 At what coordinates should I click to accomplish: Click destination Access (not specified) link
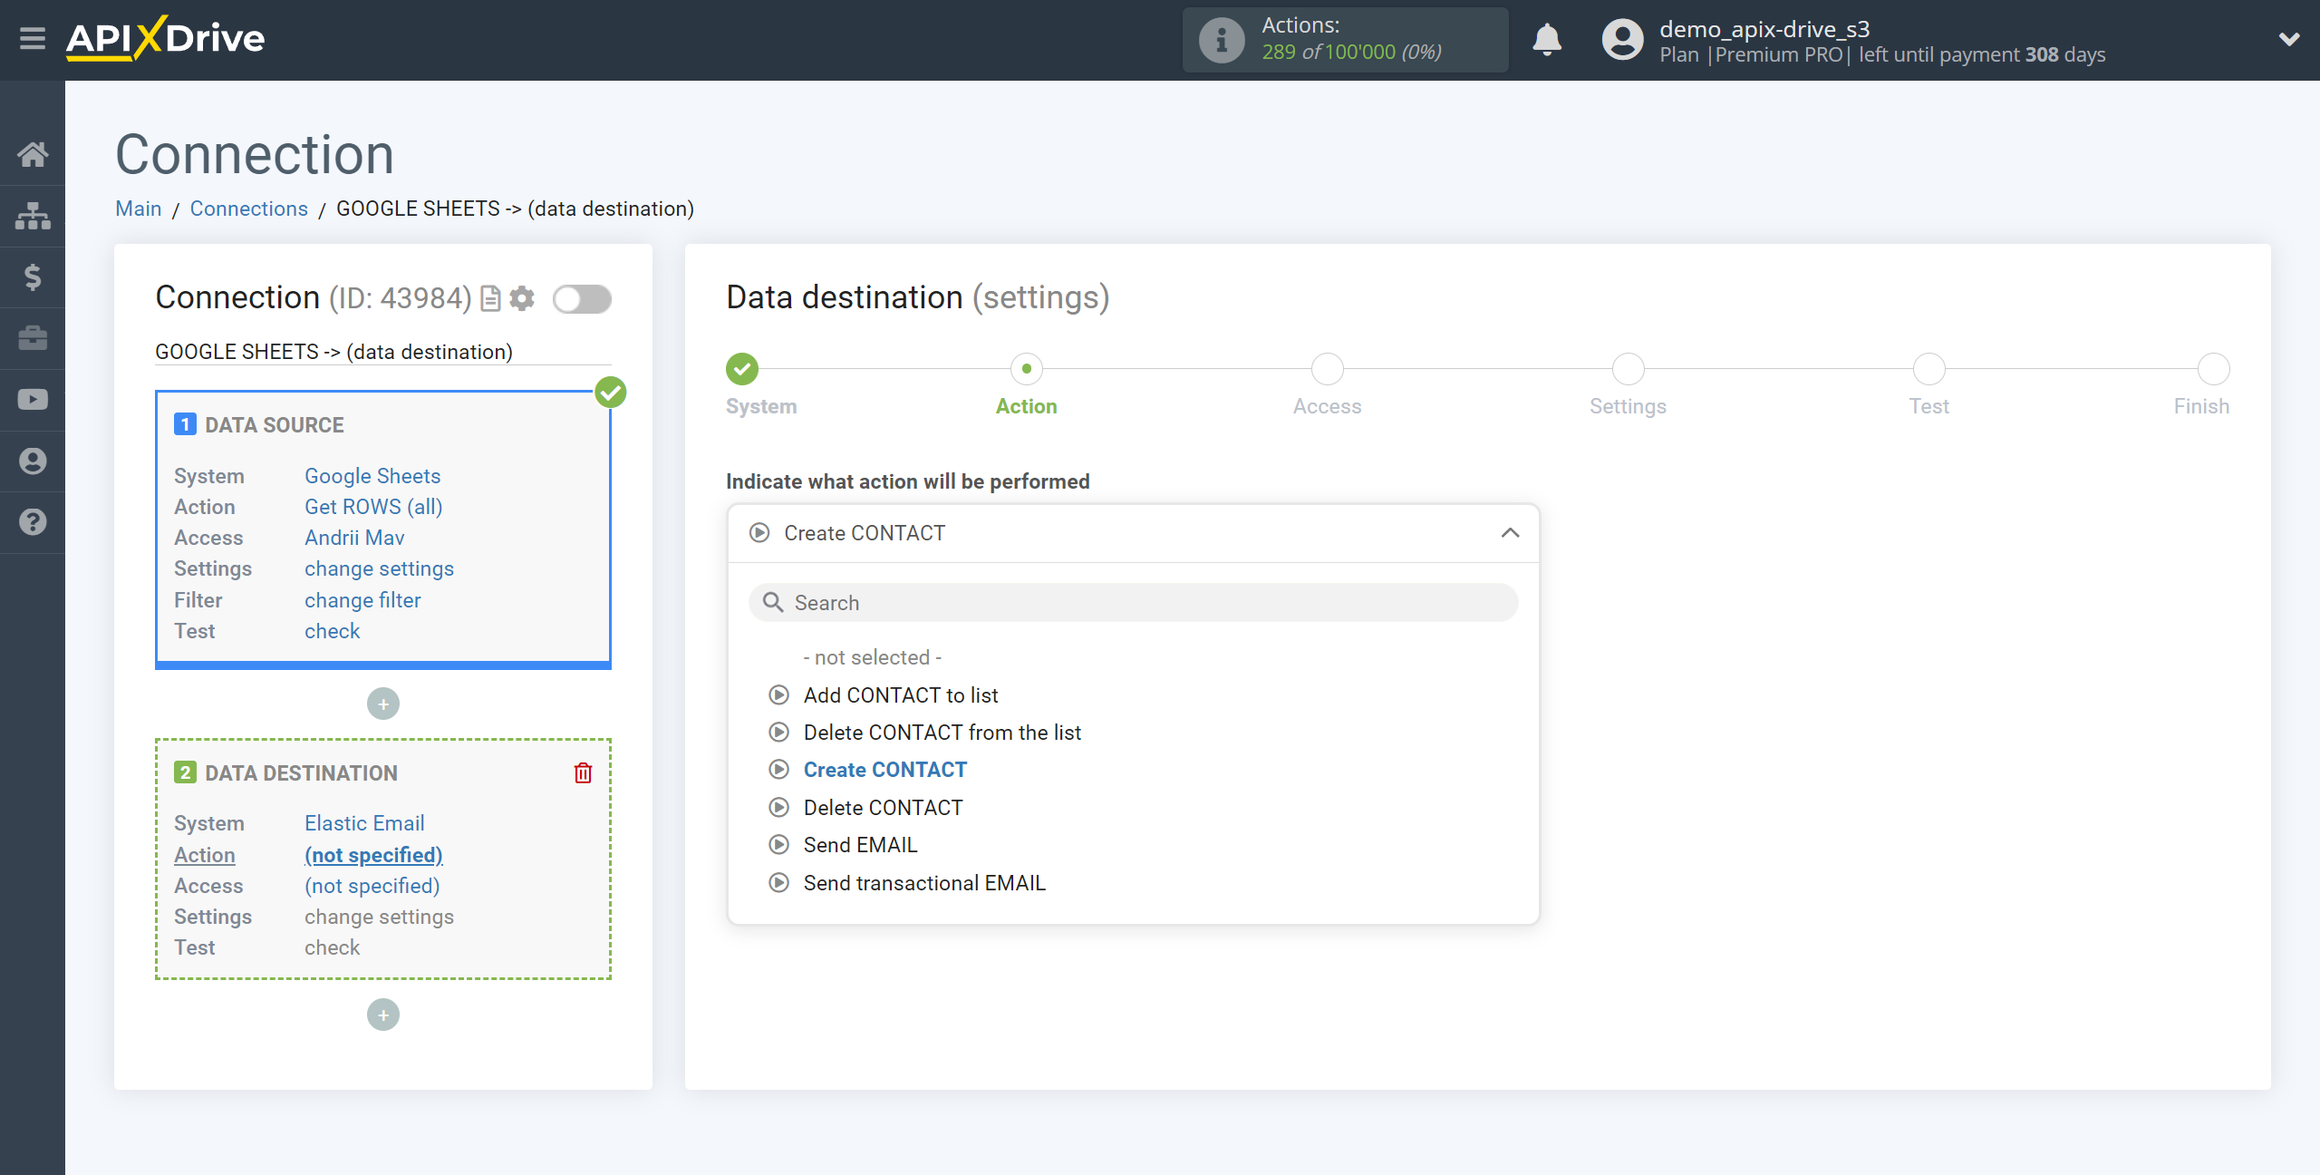pos(372,886)
